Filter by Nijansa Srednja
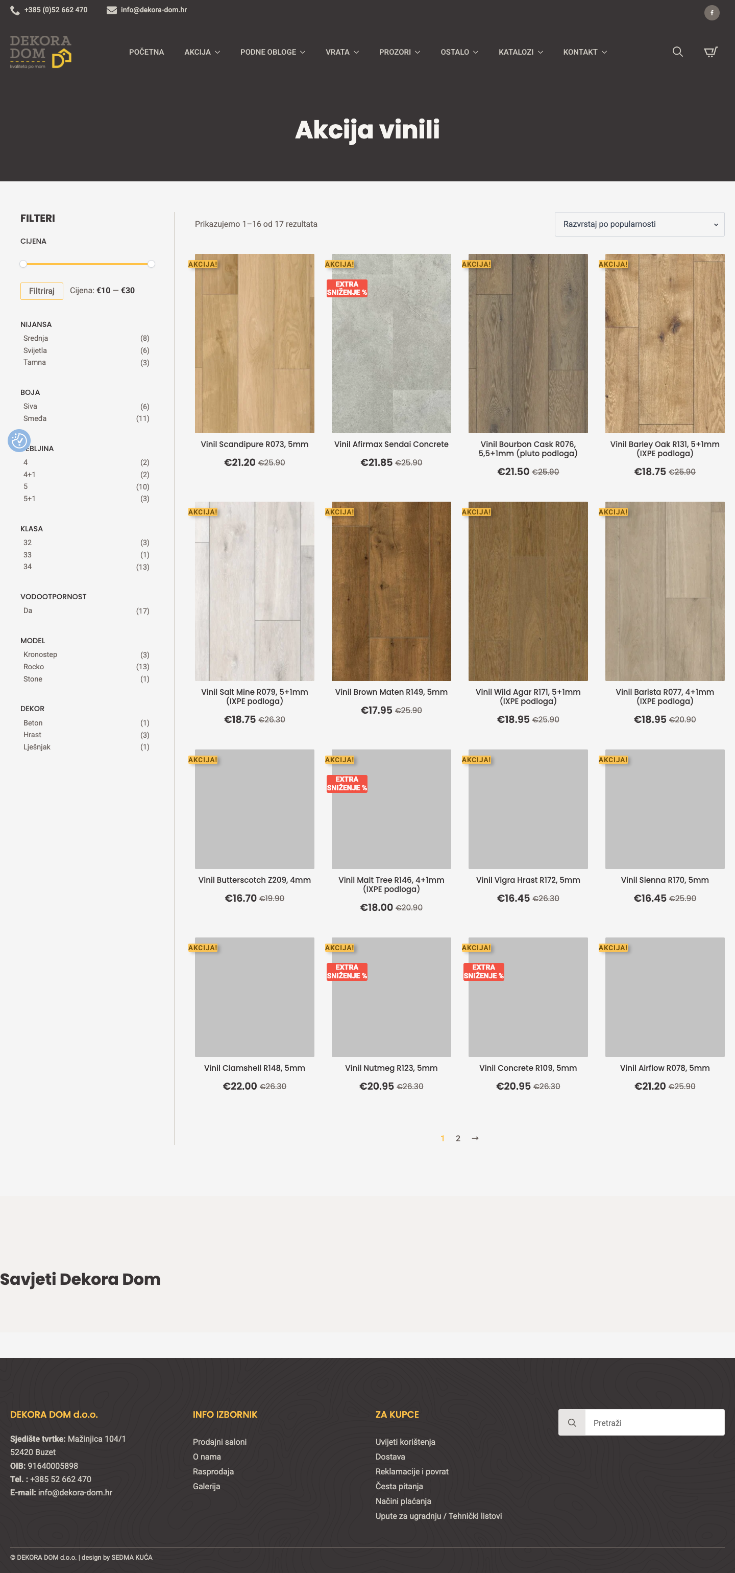 [36, 338]
